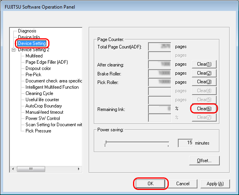Select the Pre-Pick option
The height and width of the screenshot is (195, 239).
tap(33, 75)
